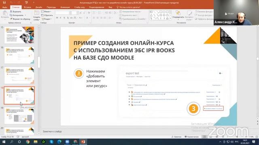Click Reset (Сбросить) slide button
259x145 pixels.
tap(47, 15)
